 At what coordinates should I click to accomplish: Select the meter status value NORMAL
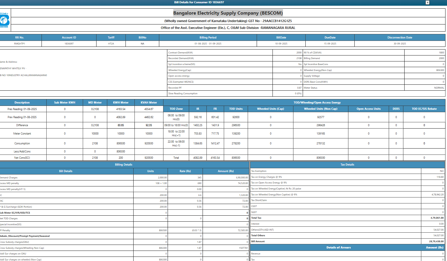click(439, 88)
